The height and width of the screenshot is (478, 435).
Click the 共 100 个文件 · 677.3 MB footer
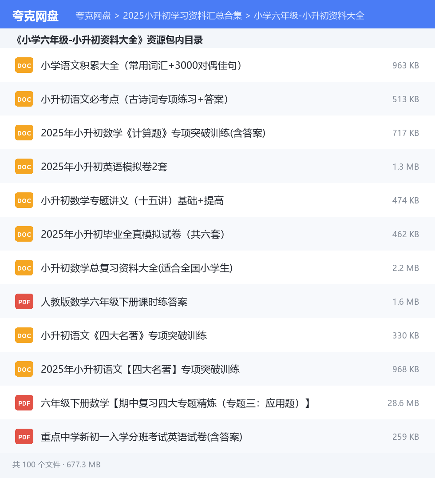tap(56, 465)
